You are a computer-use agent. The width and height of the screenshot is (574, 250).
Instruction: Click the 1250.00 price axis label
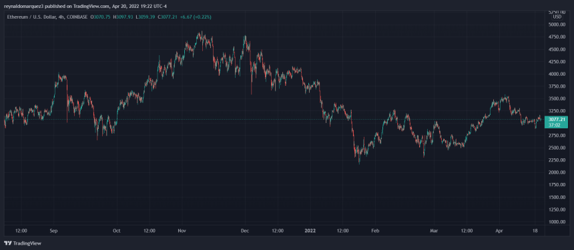557,209
